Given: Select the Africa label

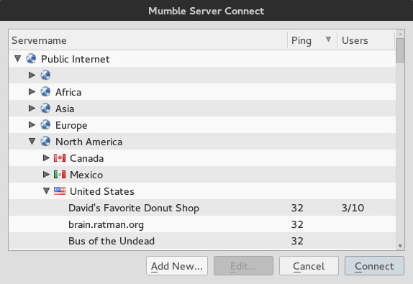Looking at the screenshot, I should click(x=68, y=92).
